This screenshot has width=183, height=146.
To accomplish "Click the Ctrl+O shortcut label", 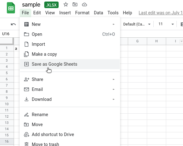I will tap(108, 34).
